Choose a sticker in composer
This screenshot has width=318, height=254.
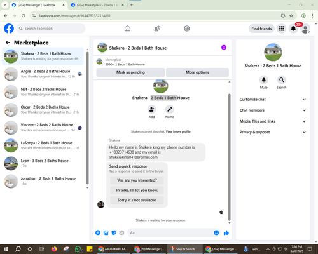tap(114, 233)
